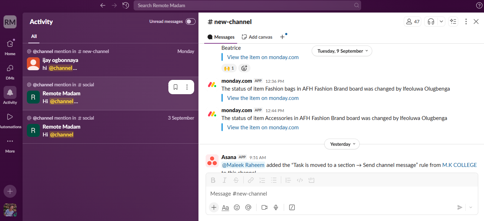
Task: Open schedule send dropdown arrow
Action: 471,207
